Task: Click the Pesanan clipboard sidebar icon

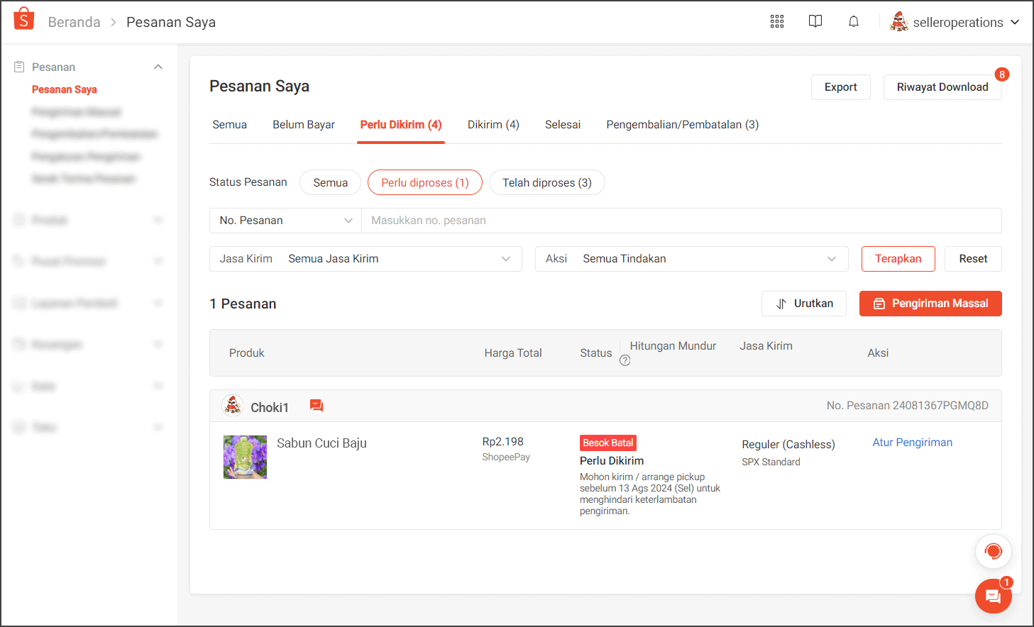Action: coord(19,67)
